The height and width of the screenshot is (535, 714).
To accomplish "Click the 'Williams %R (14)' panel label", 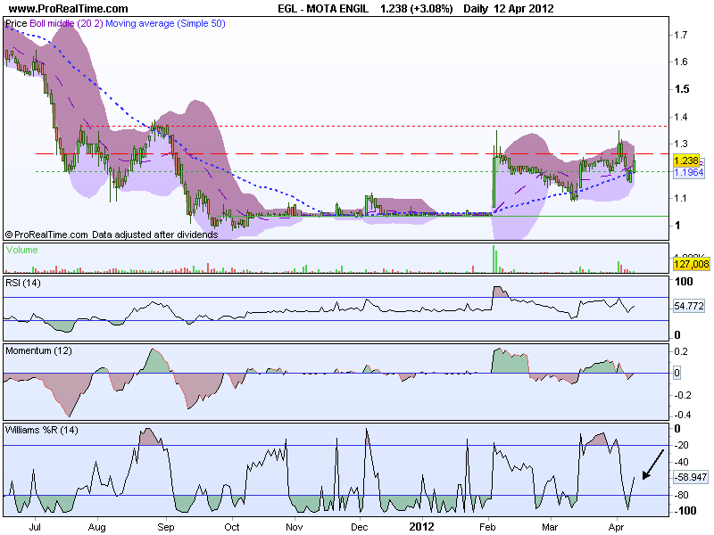I will coord(41,430).
